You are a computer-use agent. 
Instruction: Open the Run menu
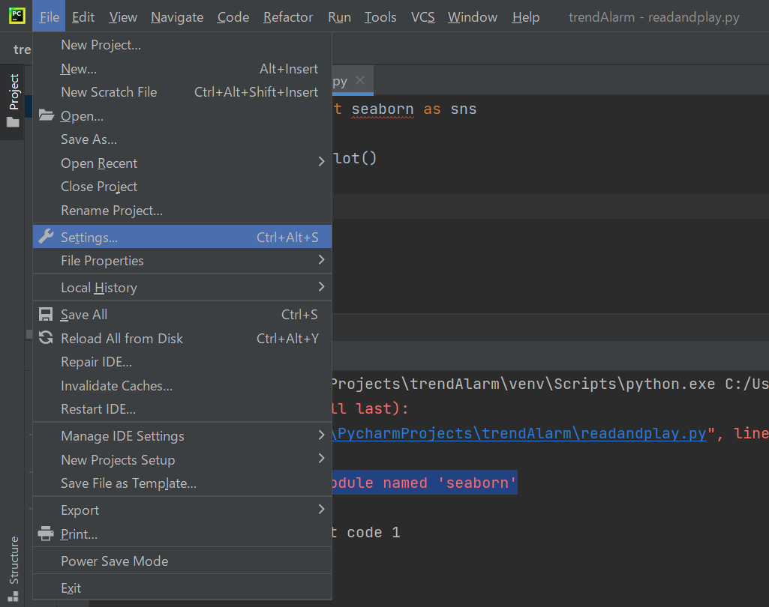pyautogui.click(x=339, y=17)
